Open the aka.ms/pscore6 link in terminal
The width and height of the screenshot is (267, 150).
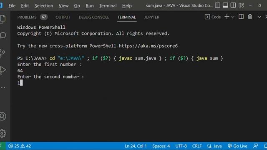coord(148,46)
